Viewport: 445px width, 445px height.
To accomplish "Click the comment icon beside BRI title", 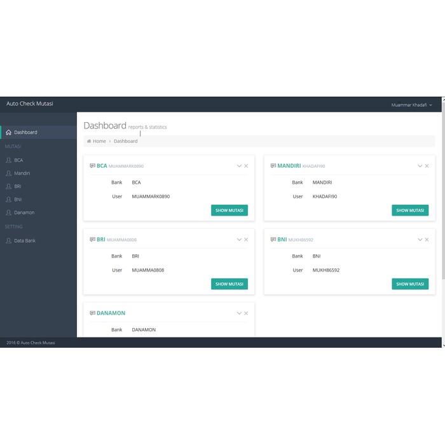I will pos(93,240).
